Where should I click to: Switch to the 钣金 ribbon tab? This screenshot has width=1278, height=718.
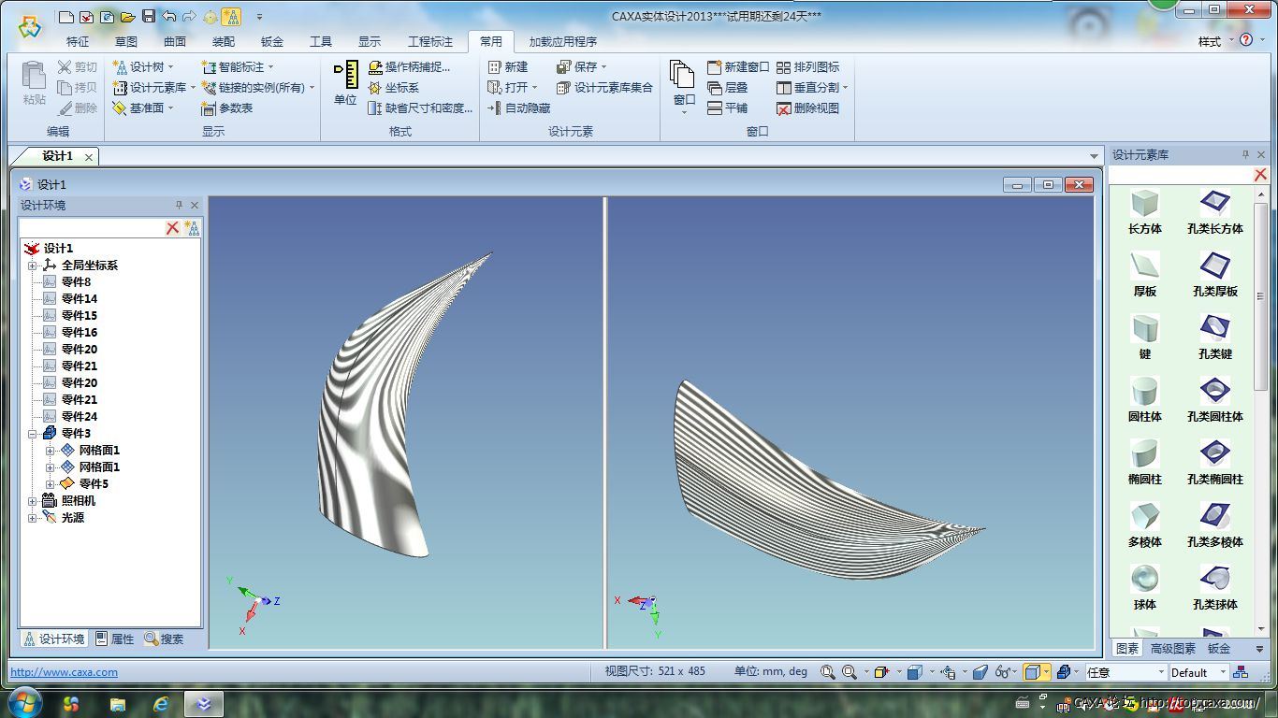(272, 41)
